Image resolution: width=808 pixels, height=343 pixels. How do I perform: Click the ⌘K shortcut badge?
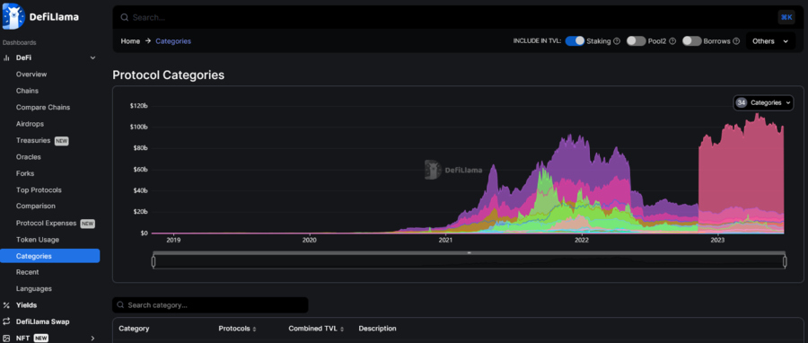[786, 18]
